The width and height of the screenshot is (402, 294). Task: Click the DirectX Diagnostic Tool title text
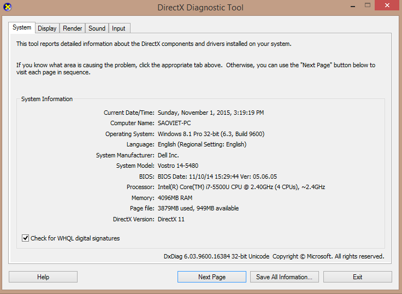pos(200,8)
